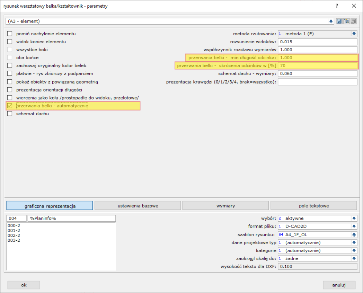Viewport: 363px width, 293px height.
Task: Confirm with the 'ok' button
Action: click(x=24, y=285)
